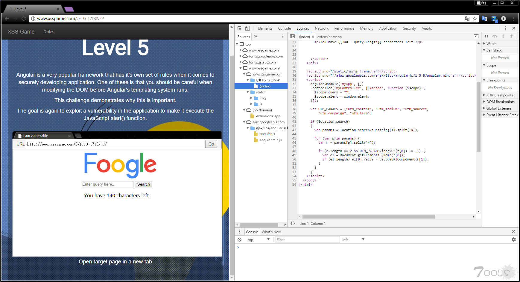
Task: Select extensions::app in file tree
Action: 268,116
